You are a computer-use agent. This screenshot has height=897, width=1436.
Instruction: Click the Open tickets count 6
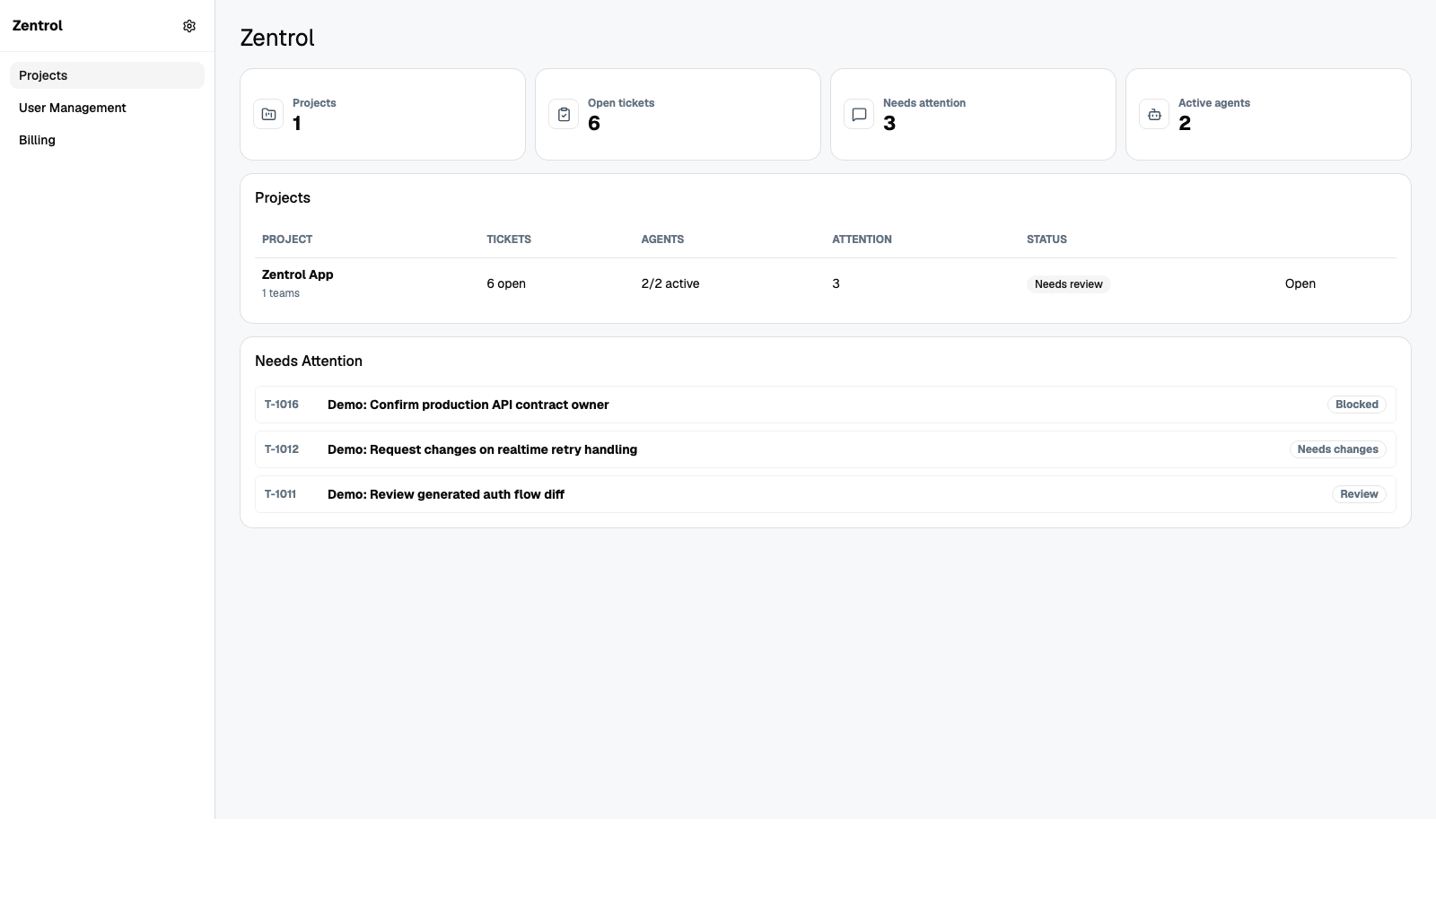594,124
